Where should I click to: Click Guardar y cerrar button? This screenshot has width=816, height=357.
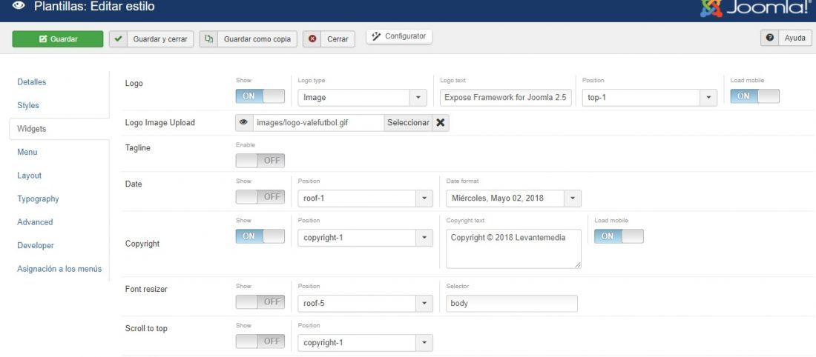click(x=151, y=39)
